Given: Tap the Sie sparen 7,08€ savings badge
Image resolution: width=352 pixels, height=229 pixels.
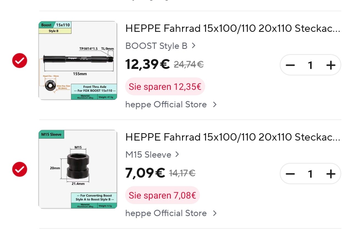Looking at the screenshot, I should click(162, 196).
